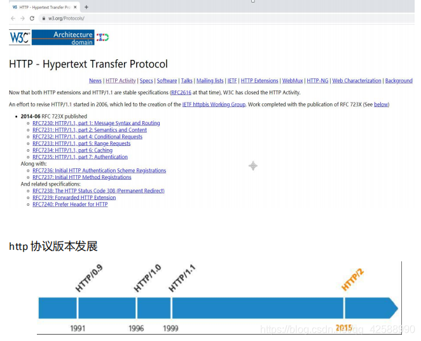Image resolution: width=421 pixels, height=341 pixels.
Task: Open RFC7235 Authentication link
Action: [x=80, y=157]
